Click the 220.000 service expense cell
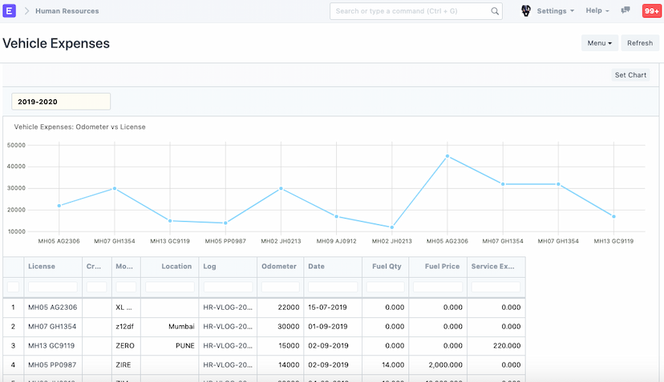The width and height of the screenshot is (664, 382). coord(496,346)
